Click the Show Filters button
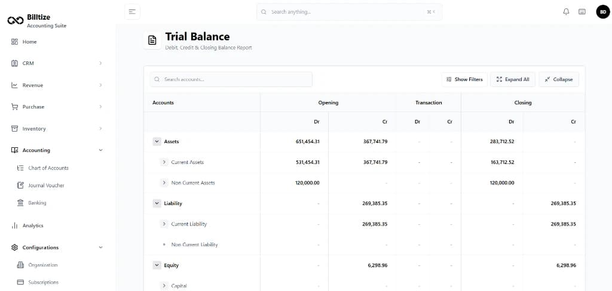Image resolution: width=612 pixels, height=291 pixels. [464, 79]
